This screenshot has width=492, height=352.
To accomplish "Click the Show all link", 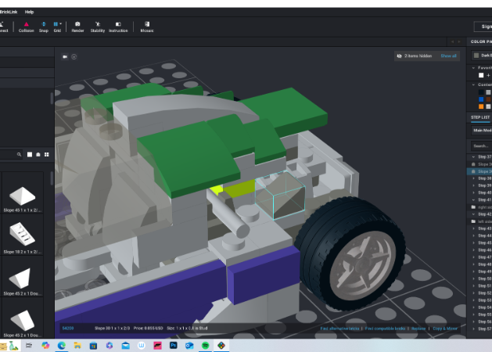I will 448,56.
